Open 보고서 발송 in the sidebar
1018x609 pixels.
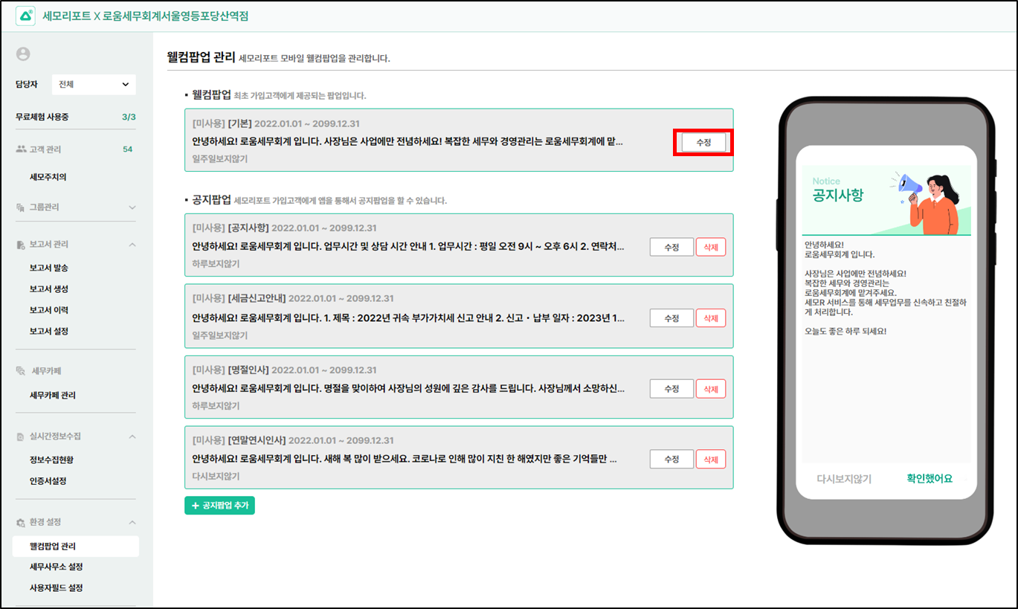click(x=49, y=268)
